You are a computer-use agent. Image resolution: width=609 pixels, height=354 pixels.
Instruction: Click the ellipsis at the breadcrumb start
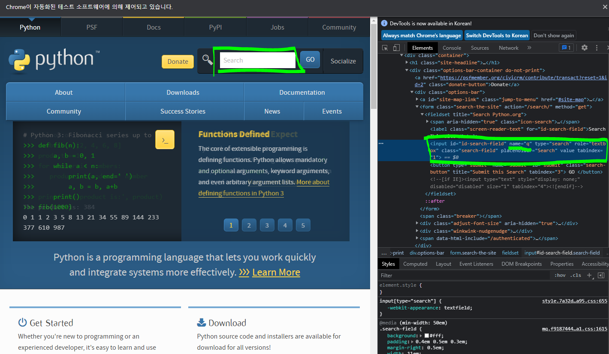pyautogui.click(x=384, y=253)
